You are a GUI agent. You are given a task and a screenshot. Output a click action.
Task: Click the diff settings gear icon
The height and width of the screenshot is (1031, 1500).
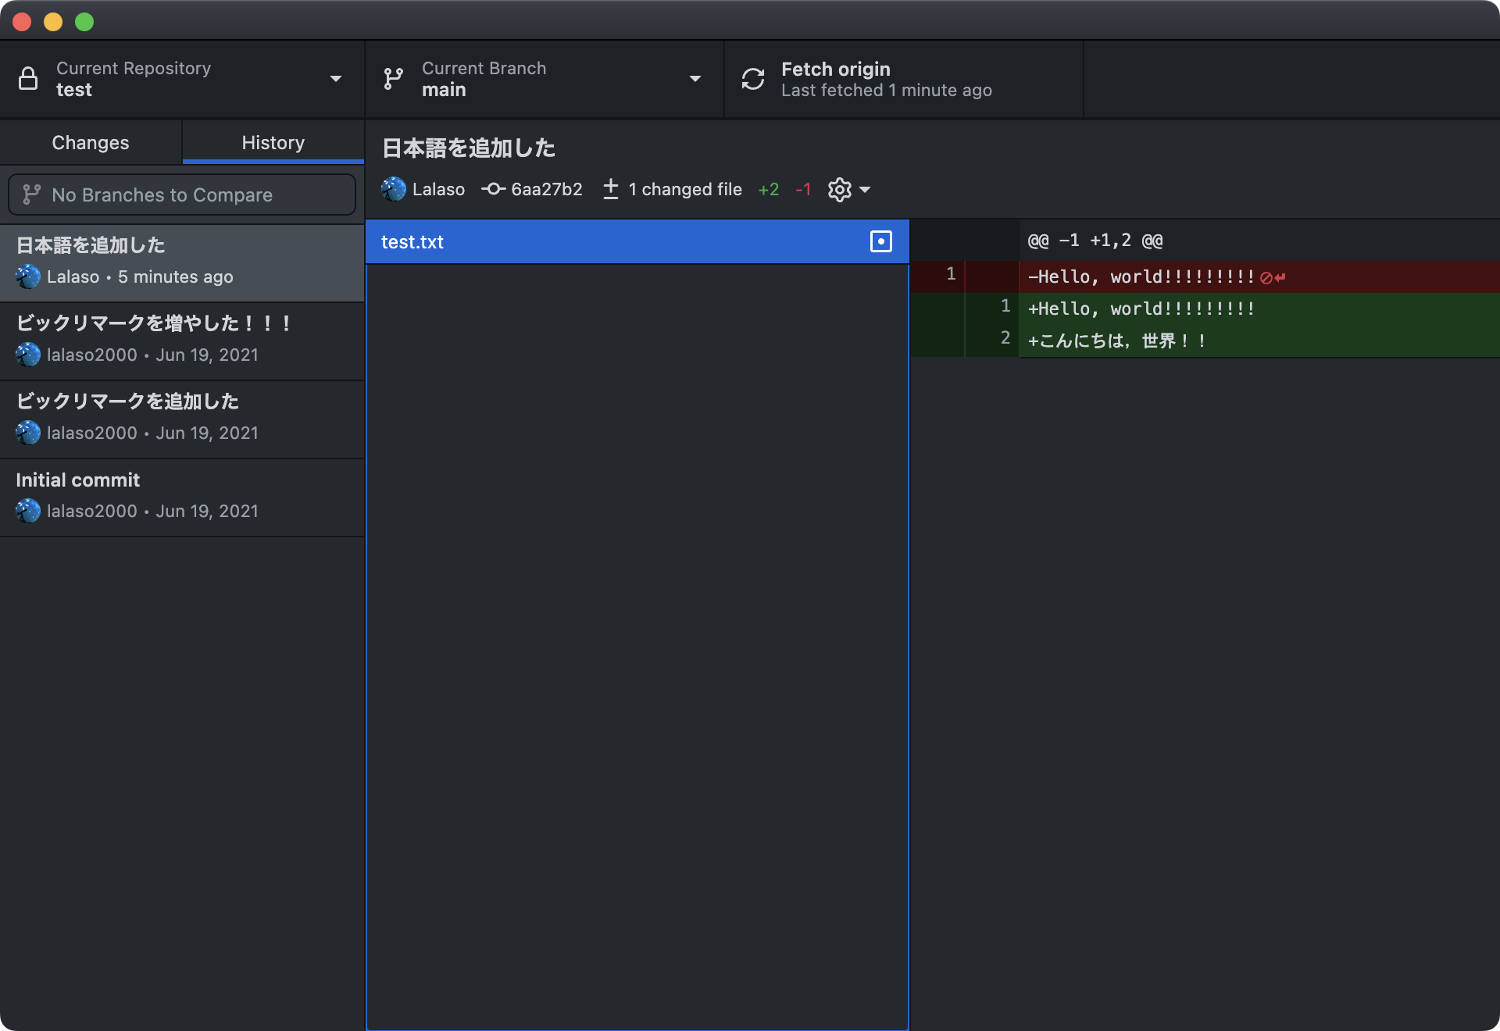coord(840,190)
